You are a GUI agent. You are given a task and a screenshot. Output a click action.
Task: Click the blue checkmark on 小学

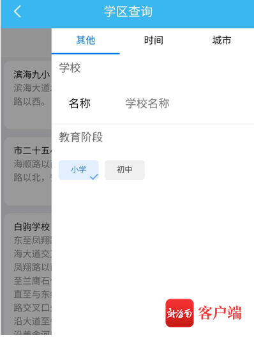point(94,176)
